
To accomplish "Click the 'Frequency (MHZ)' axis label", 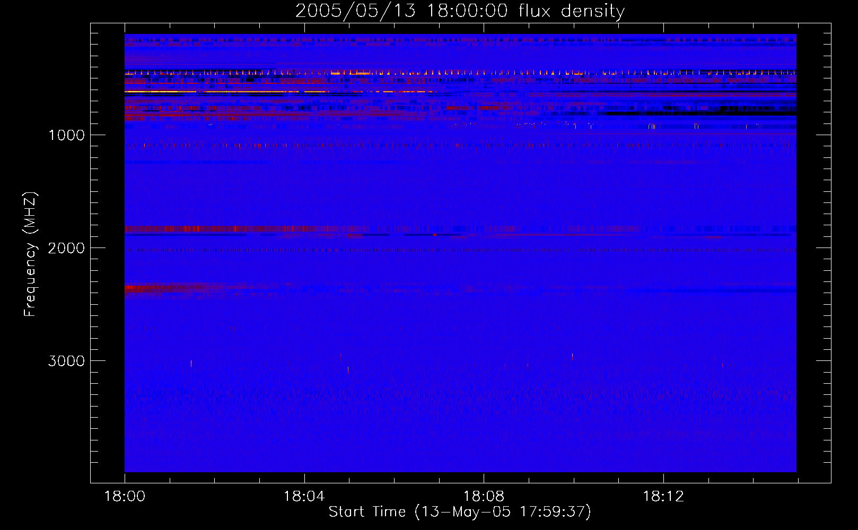I will click(30, 254).
